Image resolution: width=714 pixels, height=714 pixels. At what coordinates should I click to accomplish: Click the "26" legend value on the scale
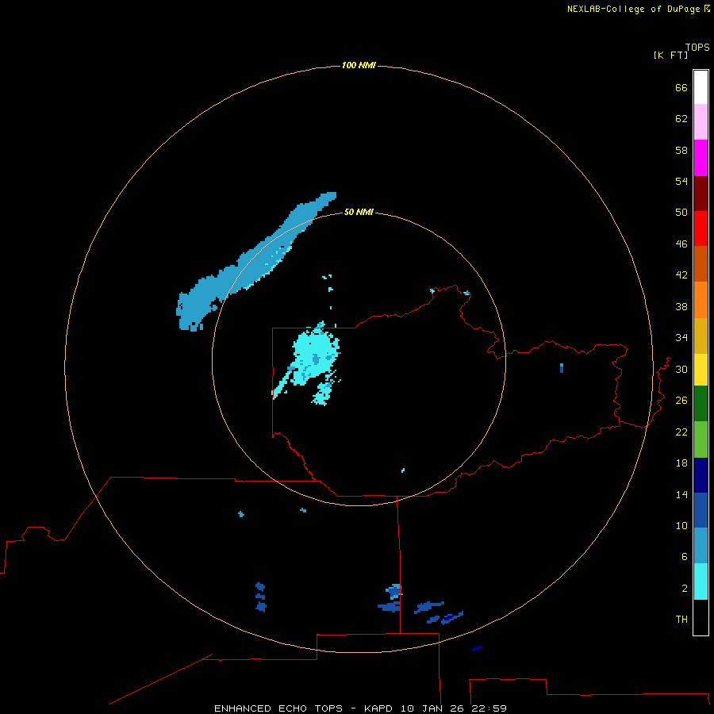[681, 401]
